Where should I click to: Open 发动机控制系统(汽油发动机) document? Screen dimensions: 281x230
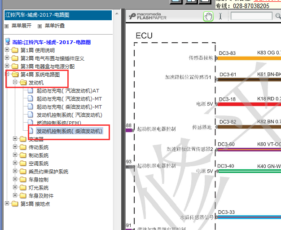pyautogui.click(x=70, y=115)
